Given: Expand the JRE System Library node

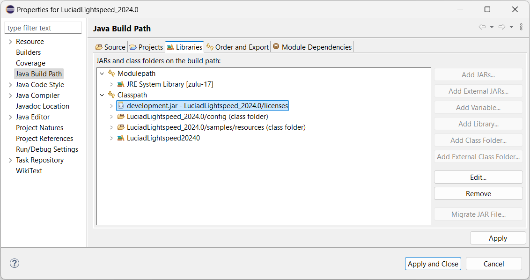Looking at the screenshot, I should click(111, 84).
